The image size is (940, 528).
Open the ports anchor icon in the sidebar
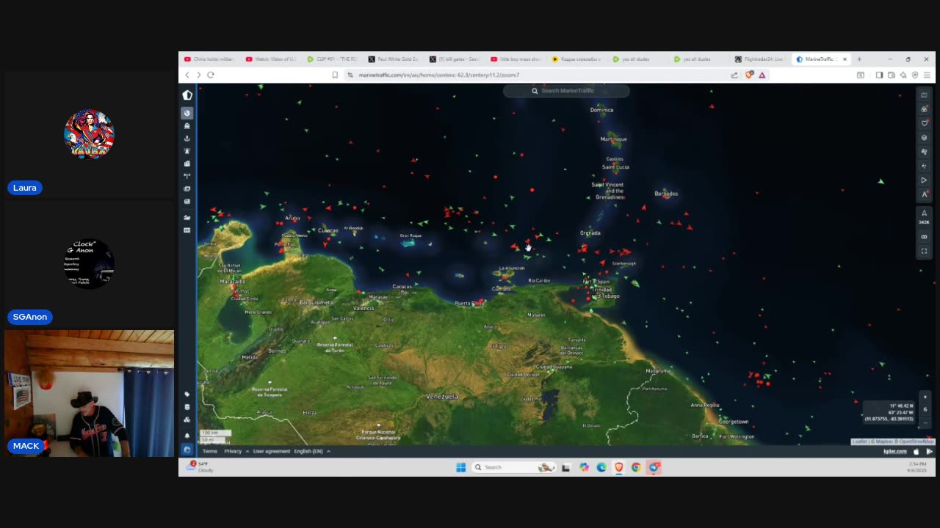pyautogui.click(x=187, y=138)
